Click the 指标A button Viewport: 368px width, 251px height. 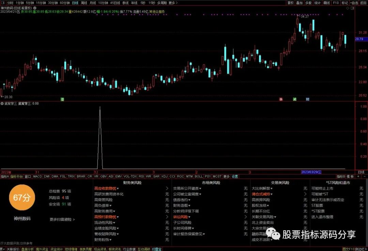[5, 176]
